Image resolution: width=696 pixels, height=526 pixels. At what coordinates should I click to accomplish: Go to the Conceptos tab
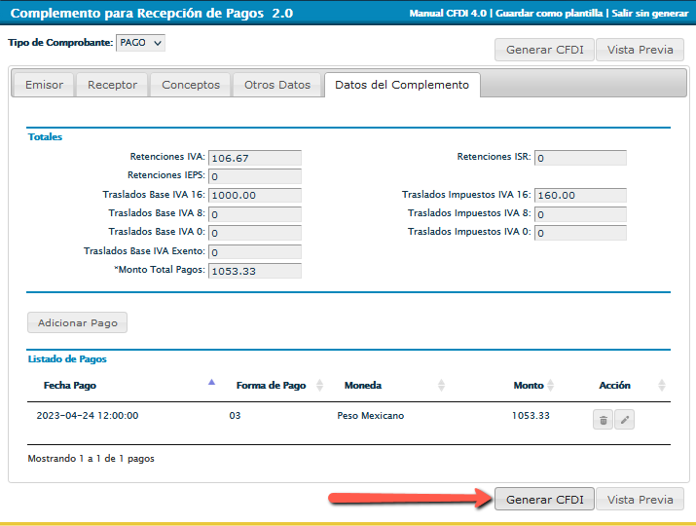tap(191, 85)
